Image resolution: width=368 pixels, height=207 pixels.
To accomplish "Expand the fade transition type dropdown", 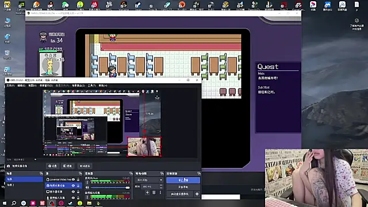I will point(149,180).
